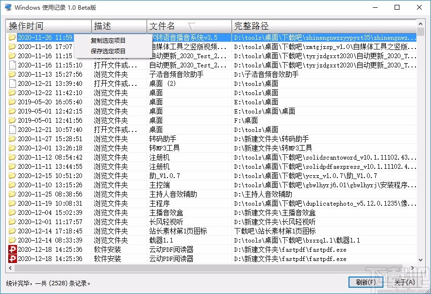Click the folder icon beside 长风轻轻听
Viewport: 431px width, 294px height.
[12, 222]
